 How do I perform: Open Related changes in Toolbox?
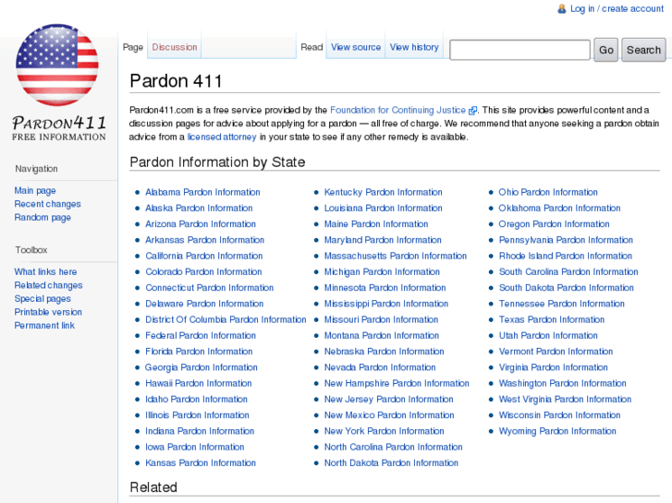coord(48,285)
